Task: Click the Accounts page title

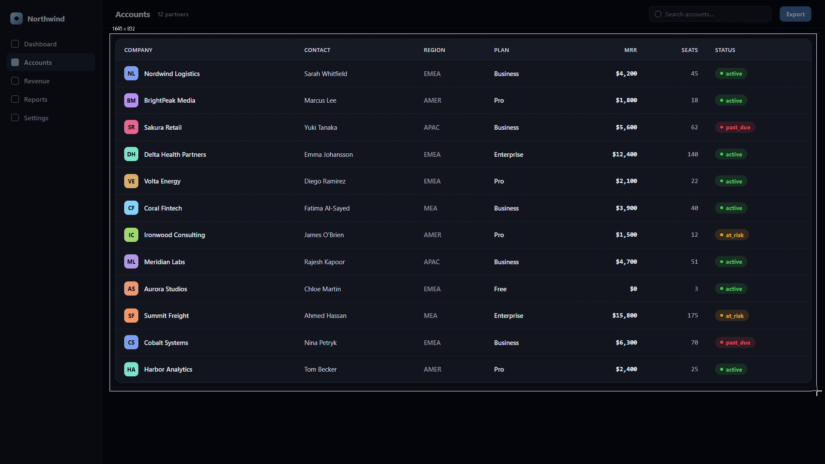Action: 133,14
